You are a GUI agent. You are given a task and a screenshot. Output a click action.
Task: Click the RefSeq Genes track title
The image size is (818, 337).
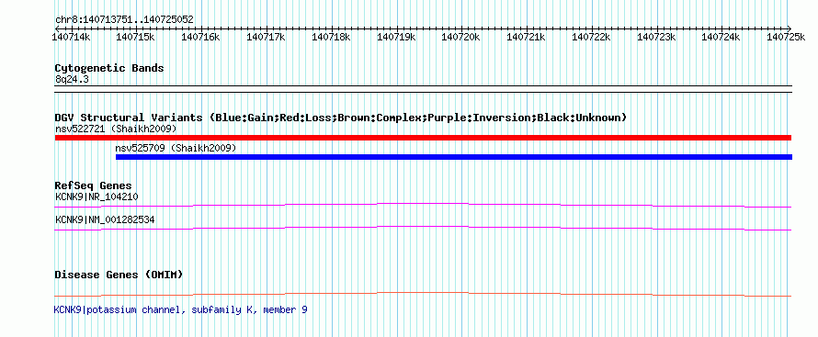[x=94, y=186]
